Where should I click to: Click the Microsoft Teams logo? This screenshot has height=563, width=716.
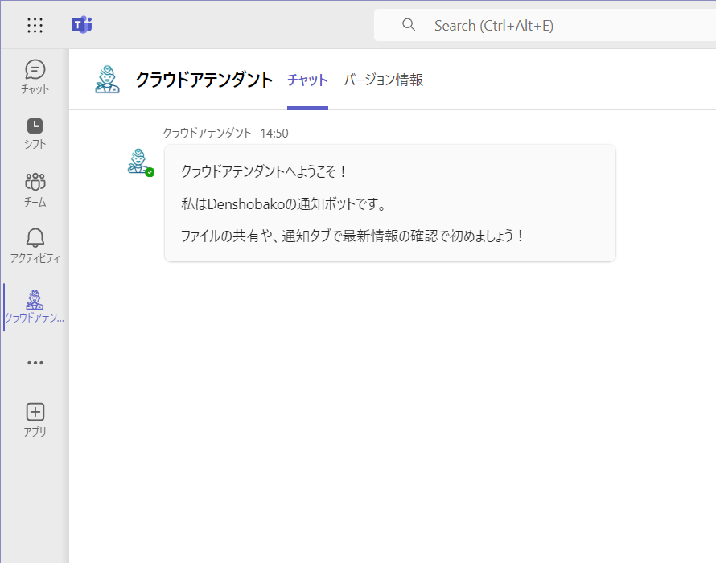[x=82, y=25]
